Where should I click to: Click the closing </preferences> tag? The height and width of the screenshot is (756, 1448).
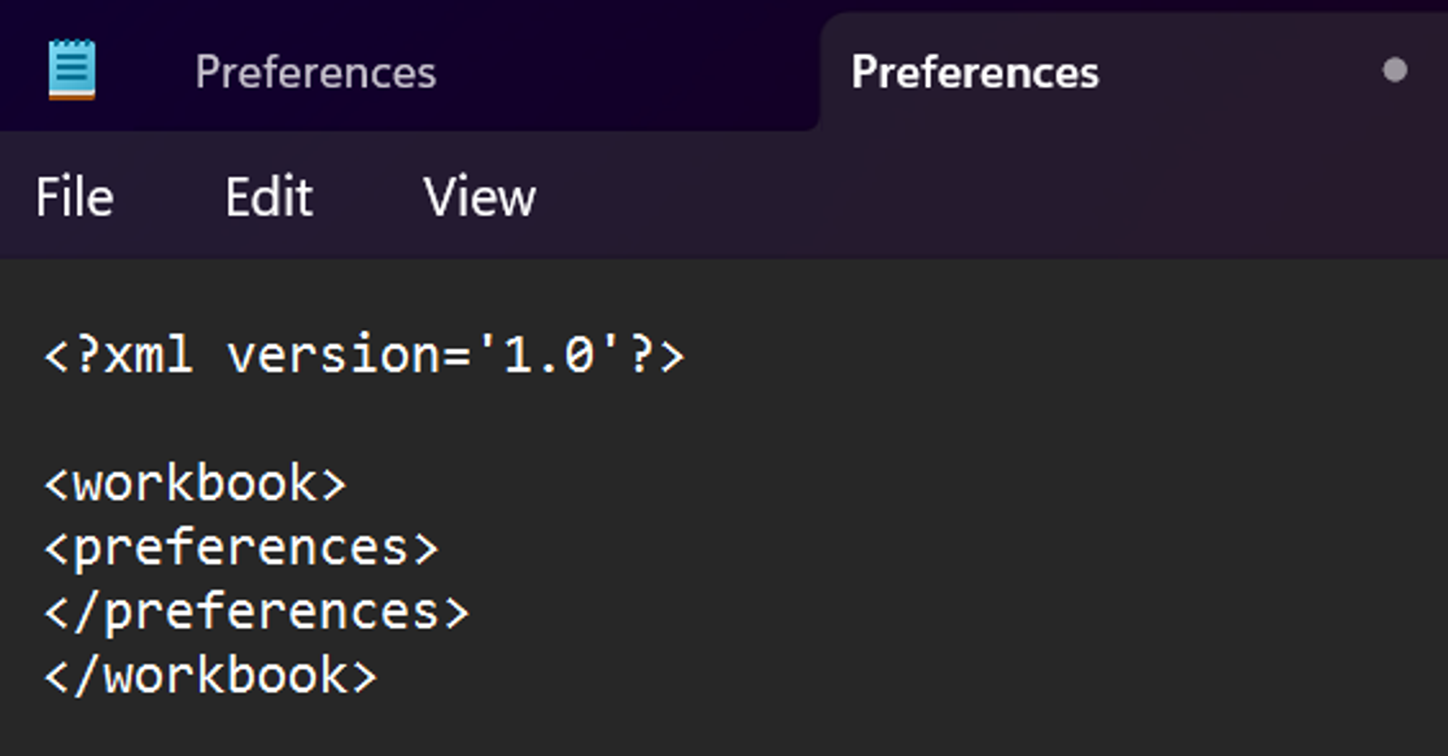(256, 613)
